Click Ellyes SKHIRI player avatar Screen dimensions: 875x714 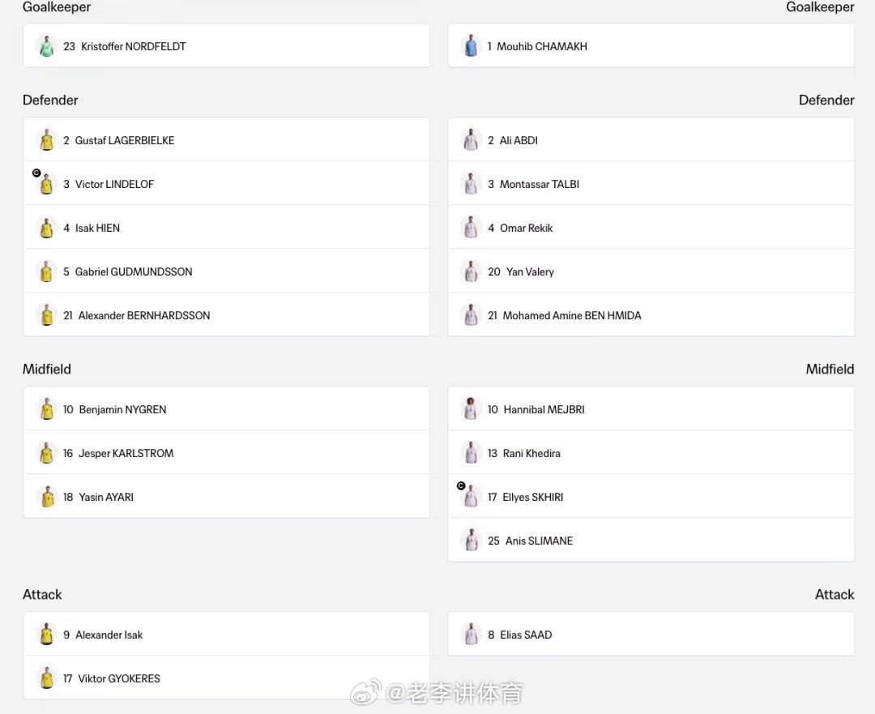471,497
